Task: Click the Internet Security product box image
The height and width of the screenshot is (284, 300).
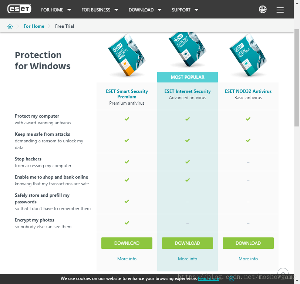Action: [188, 50]
